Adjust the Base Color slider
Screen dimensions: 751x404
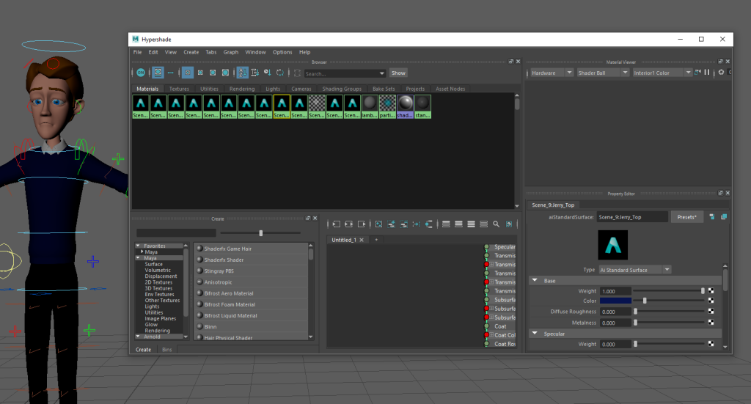click(x=669, y=301)
